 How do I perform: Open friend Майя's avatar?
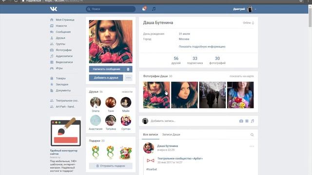(126, 103)
